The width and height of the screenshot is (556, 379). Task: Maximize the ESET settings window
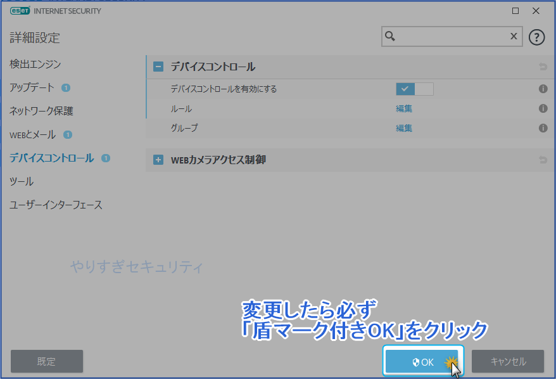point(515,11)
